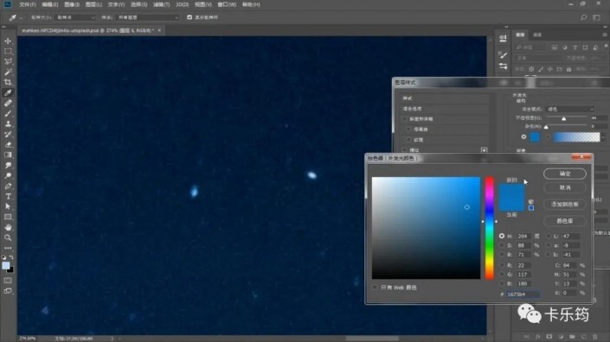Select the Rectangle shape tool

click(8, 217)
